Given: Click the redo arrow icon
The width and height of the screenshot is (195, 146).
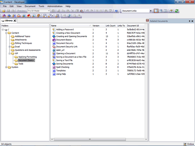Looking at the screenshot, I should pyautogui.click(x=92, y=11).
